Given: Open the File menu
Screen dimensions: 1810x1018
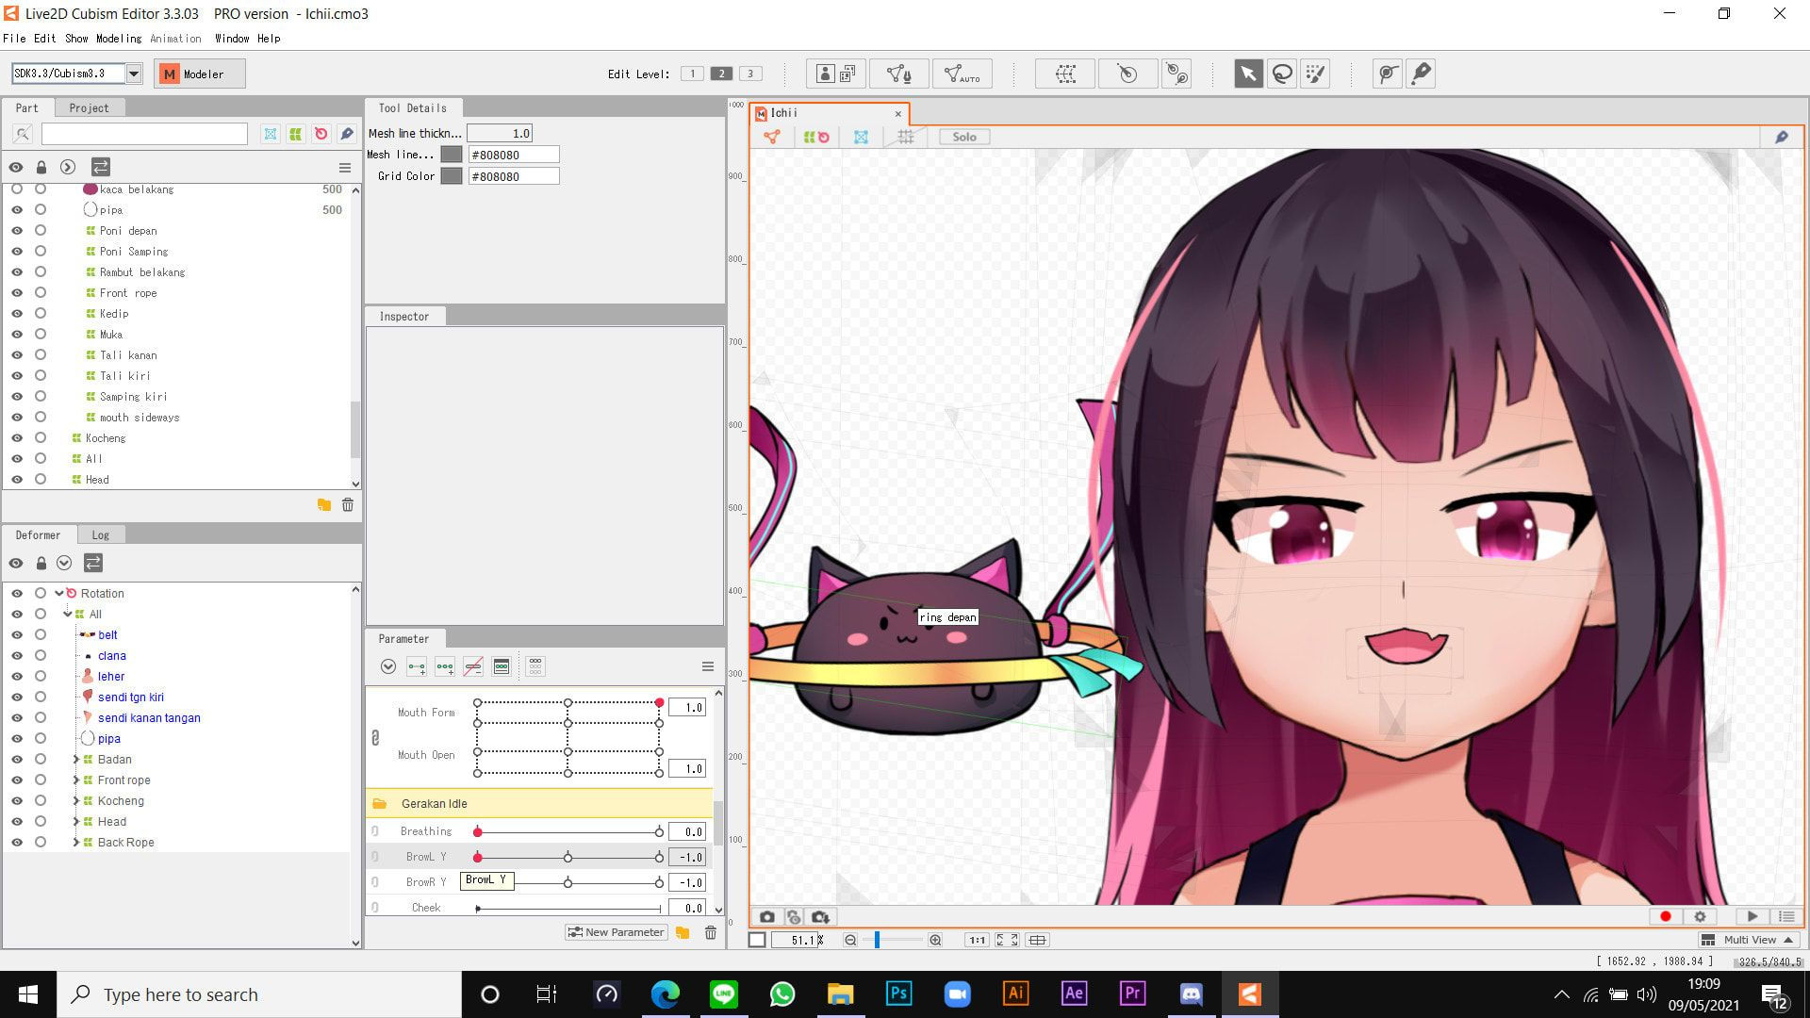Looking at the screenshot, I should 14,39.
